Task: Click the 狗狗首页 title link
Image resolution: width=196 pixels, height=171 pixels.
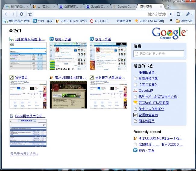Action: tap(21, 78)
